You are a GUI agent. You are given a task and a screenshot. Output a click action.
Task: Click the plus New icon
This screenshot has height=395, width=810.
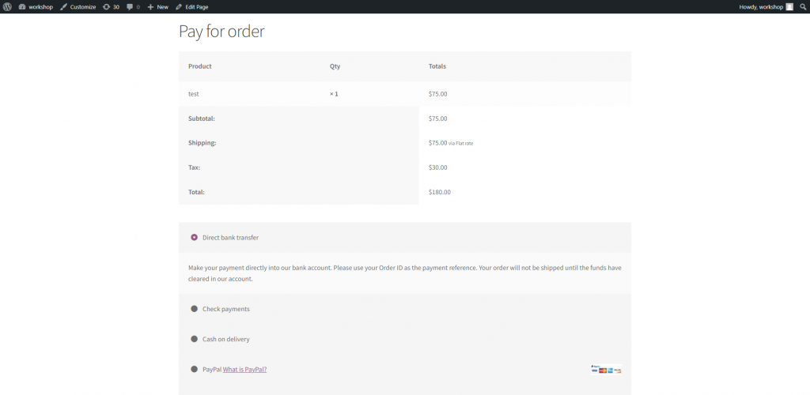click(x=150, y=7)
